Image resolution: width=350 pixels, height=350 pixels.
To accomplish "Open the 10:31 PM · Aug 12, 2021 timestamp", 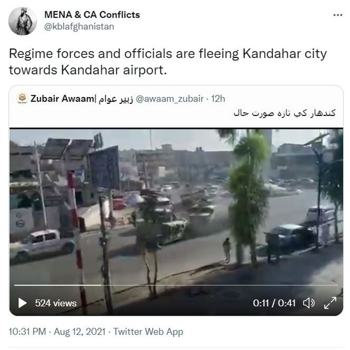I will 57,332.
